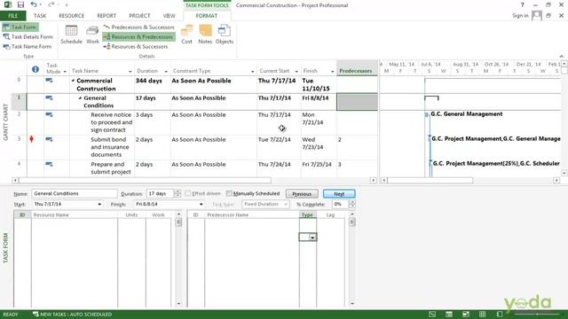Open Current Start column filter dropdown
568x319 pixels.
point(296,72)
